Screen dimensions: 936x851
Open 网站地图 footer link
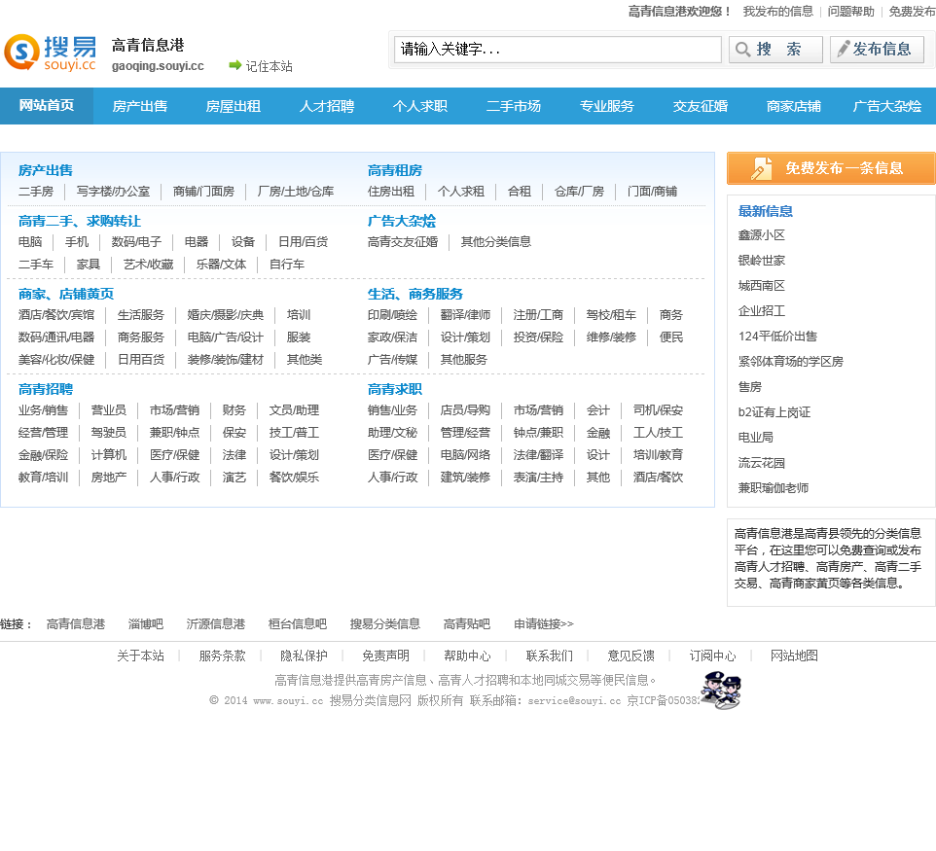pos(794,656)
